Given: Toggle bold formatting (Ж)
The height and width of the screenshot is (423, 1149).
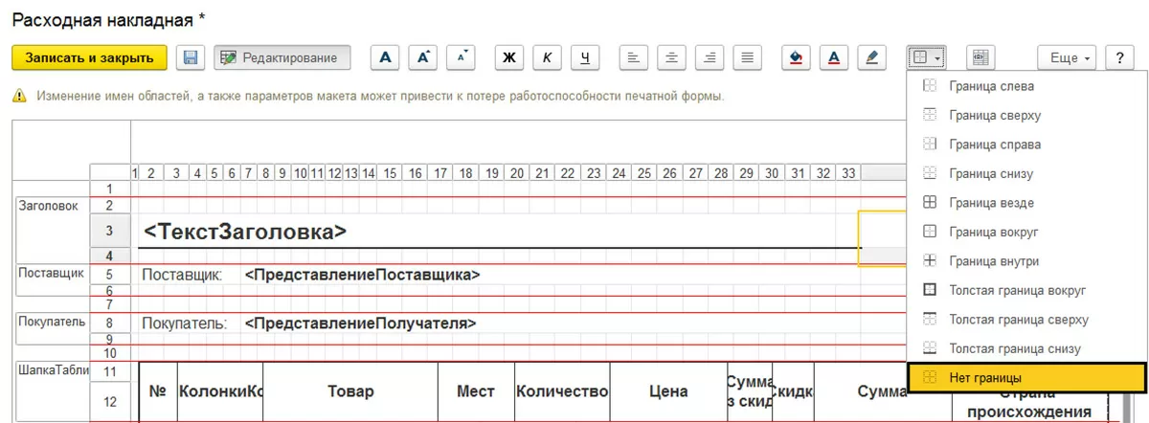Looking at the screenshot, I should (509, 57).
